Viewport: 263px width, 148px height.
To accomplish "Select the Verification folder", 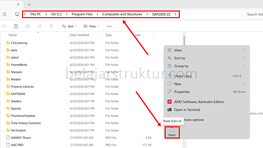I will [x=18, y=130].
